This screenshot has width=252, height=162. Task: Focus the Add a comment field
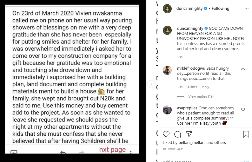[201, 161]
